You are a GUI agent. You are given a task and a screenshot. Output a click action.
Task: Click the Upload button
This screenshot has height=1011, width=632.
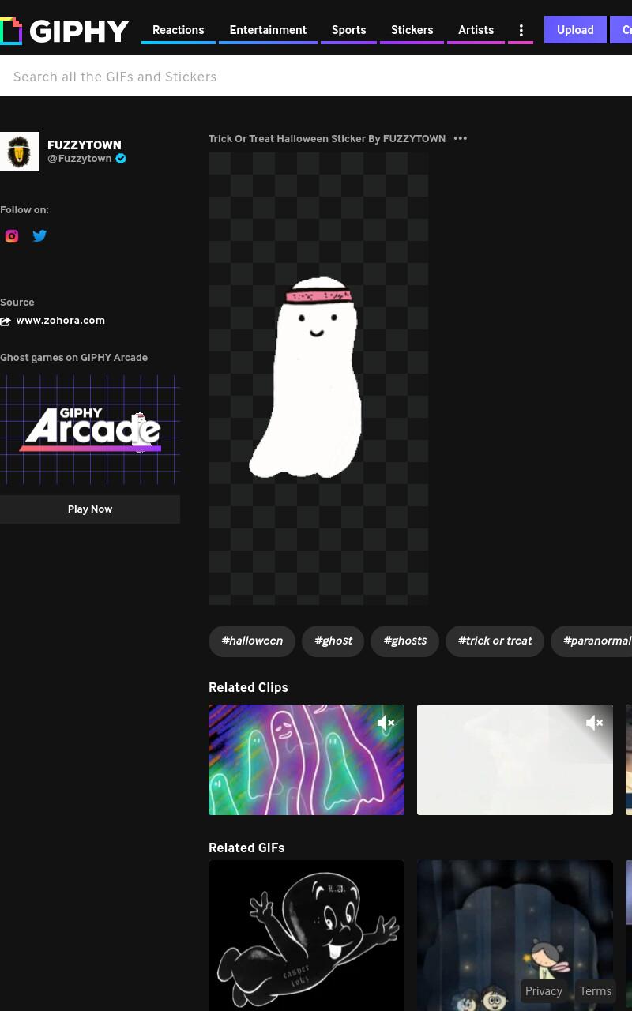(x=575, y=30)
